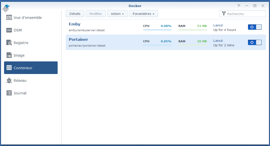Toggle the Portainer container switch off
270x146 pixels.
pos(255,43)
